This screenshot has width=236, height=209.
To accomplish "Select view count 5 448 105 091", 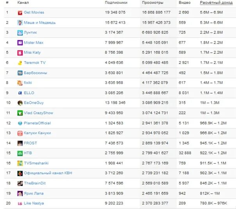I will [x=155, y=43].
